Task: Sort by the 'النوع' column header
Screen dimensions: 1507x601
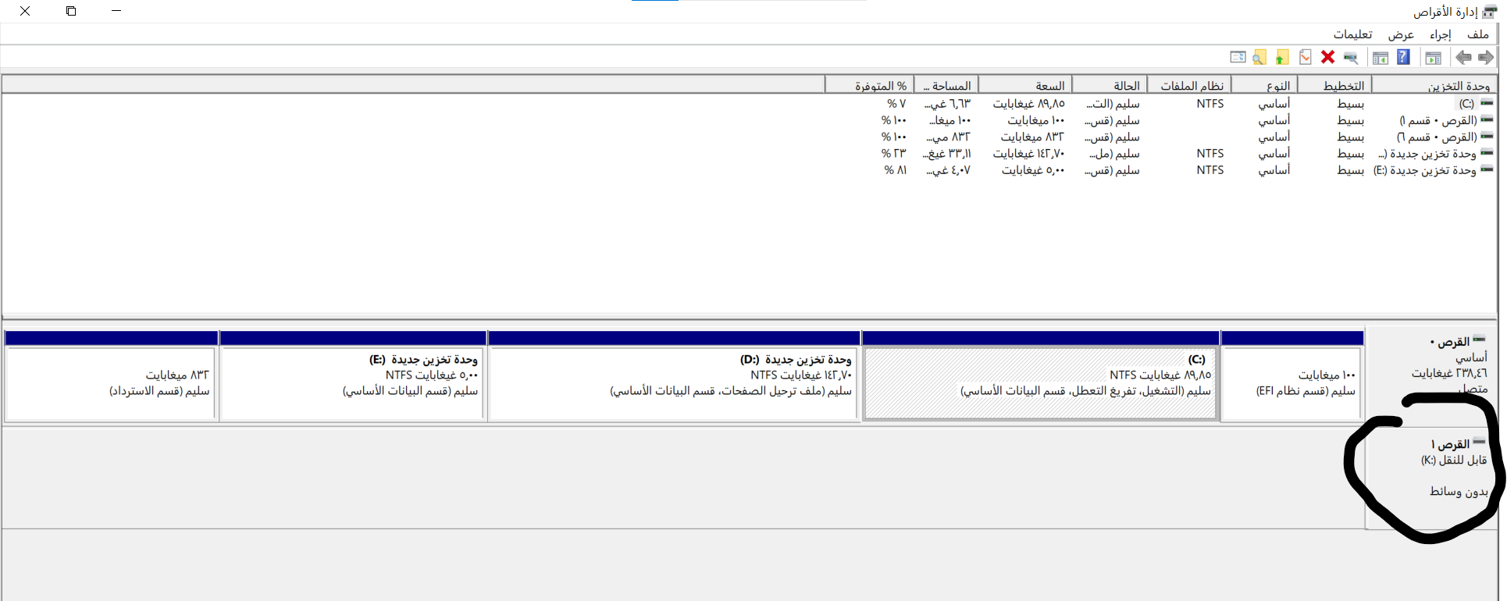Action: click(x=1264, y=86)
